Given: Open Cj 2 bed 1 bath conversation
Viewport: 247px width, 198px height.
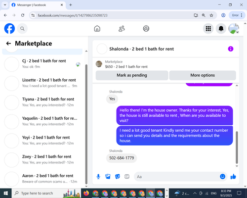Looking at the screenshot, I should pos(42,64).
